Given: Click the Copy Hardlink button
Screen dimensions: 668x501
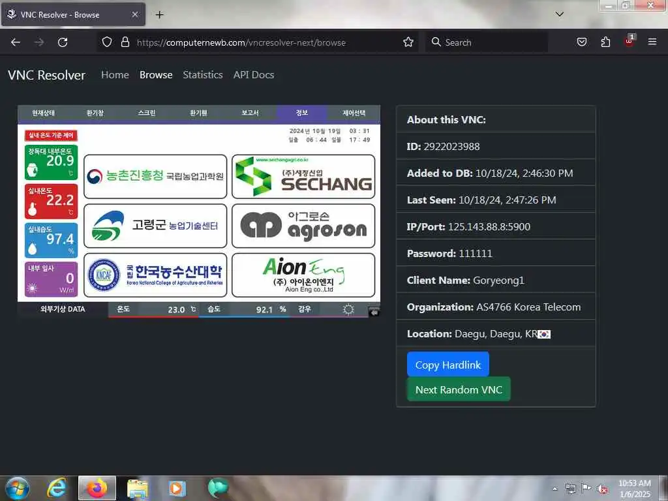Looking at the screenshot, I should pos(448,364).
